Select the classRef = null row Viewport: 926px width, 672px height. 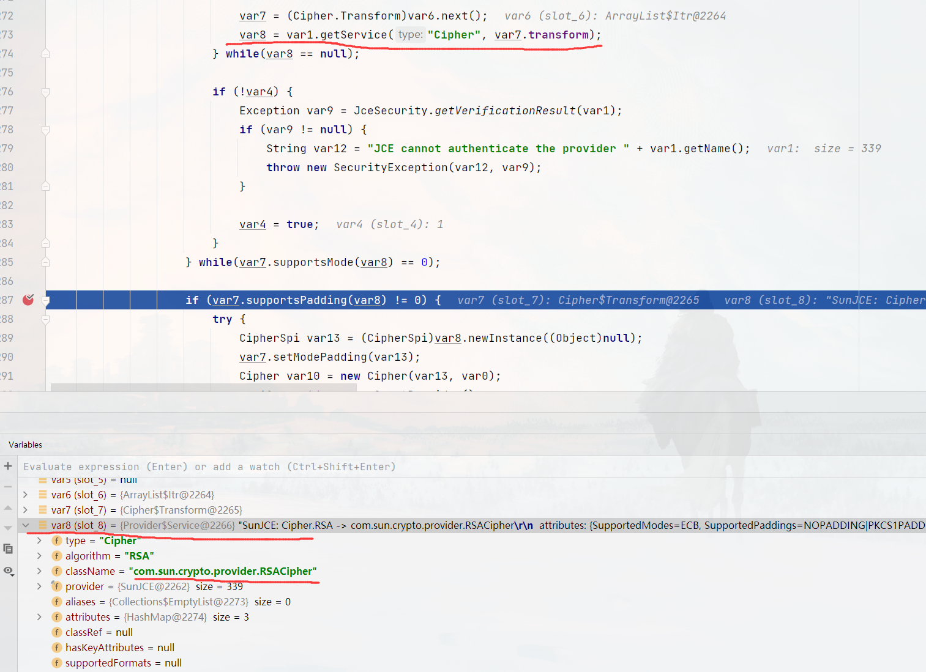pos(471,632)
